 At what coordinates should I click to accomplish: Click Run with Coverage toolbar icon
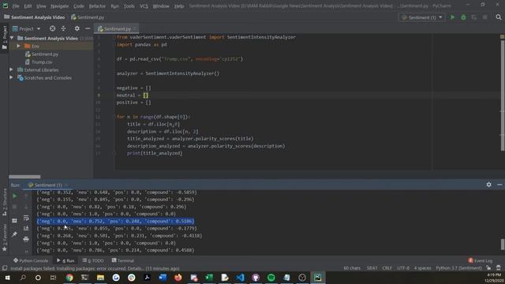473,17
